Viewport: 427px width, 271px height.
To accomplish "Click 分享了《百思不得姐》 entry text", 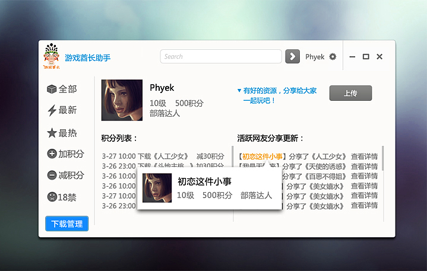I will point(314,176).
